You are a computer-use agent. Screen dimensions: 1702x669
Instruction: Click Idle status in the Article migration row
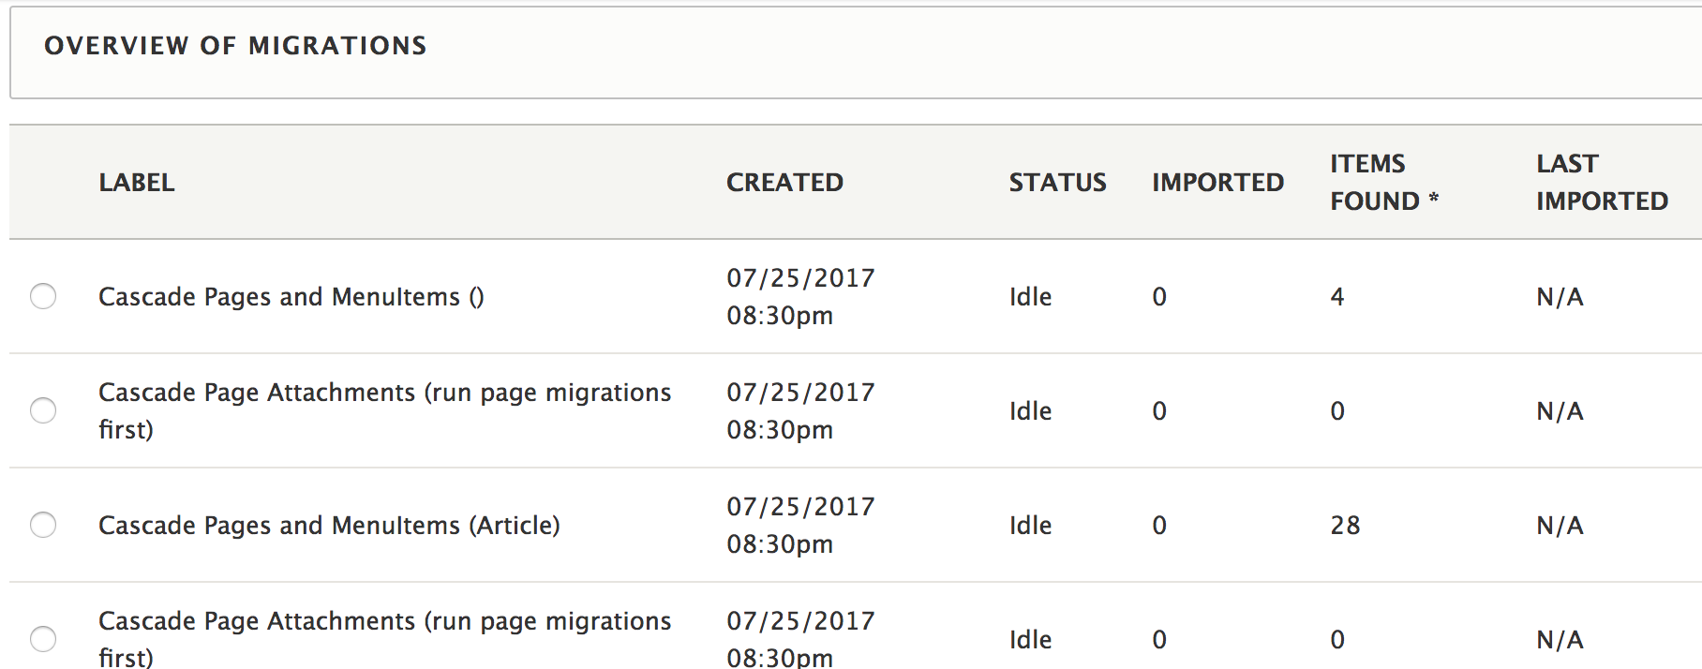coord(1030,526)
